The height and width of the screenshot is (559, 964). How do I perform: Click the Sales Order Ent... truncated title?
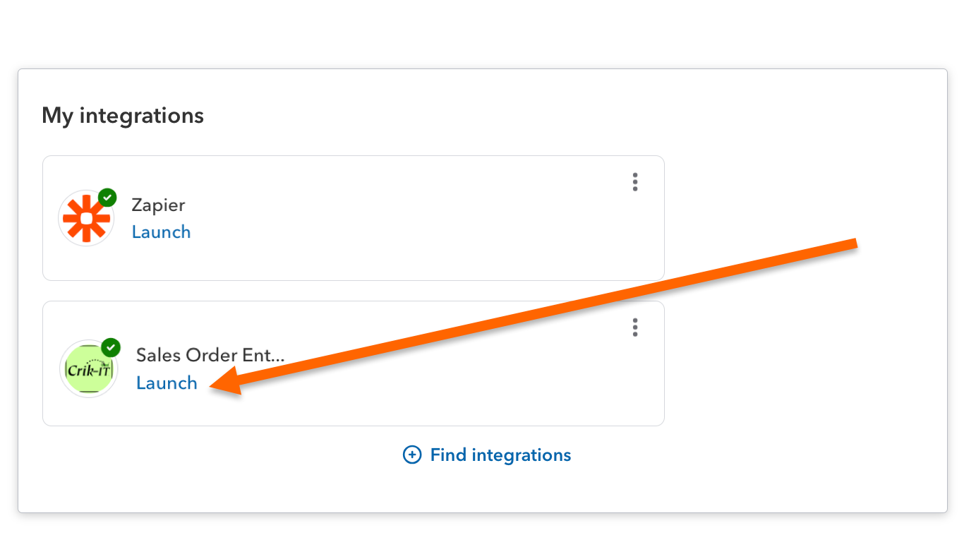tap(210, 355)
